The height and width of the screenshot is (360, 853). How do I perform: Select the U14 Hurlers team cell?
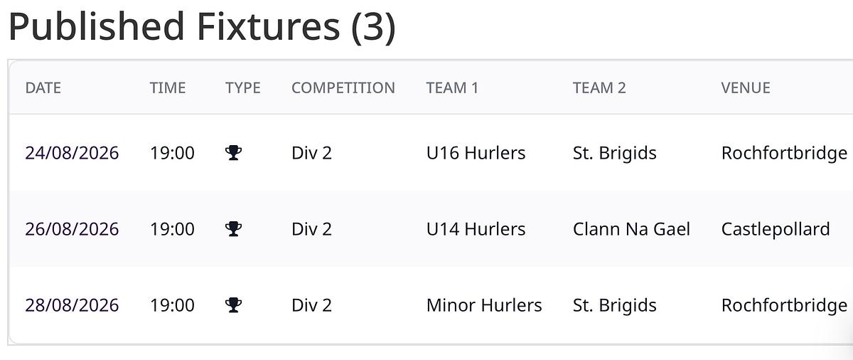[x=476, y=229]
